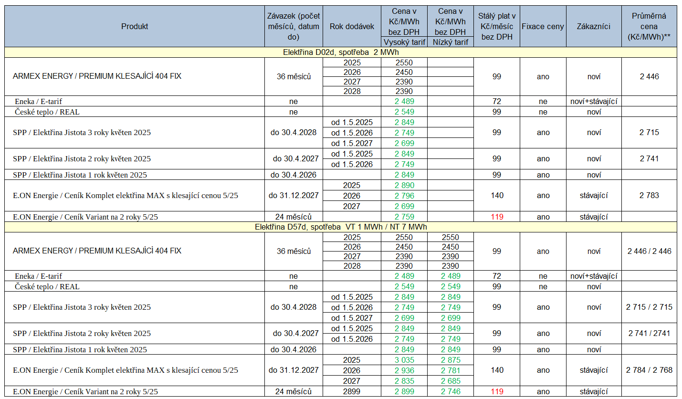Select the Zákazníci column header
682x399 pixels.
[x=594, y=26]
